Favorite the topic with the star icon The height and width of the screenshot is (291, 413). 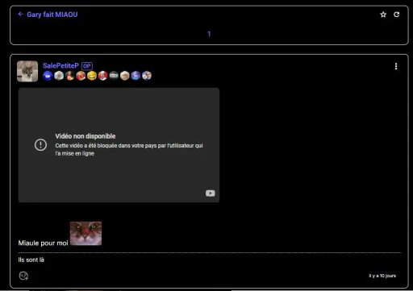(x=383, y=15)
